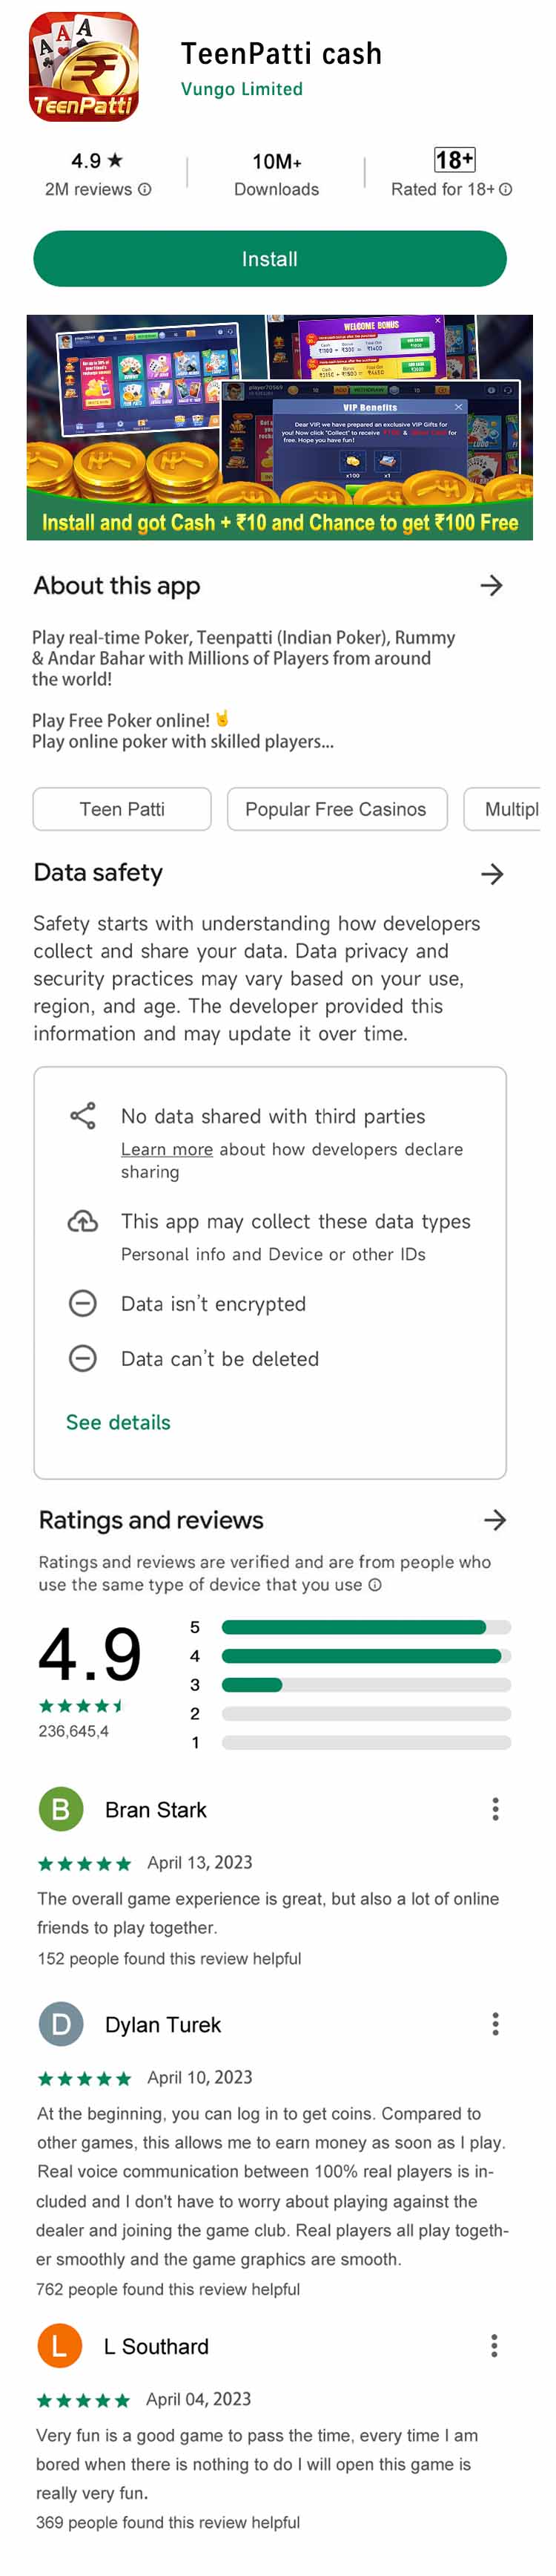Click the Learn more link about sharing
This screenshot has width=556, height=2576.
click(x=167, y=1150)
